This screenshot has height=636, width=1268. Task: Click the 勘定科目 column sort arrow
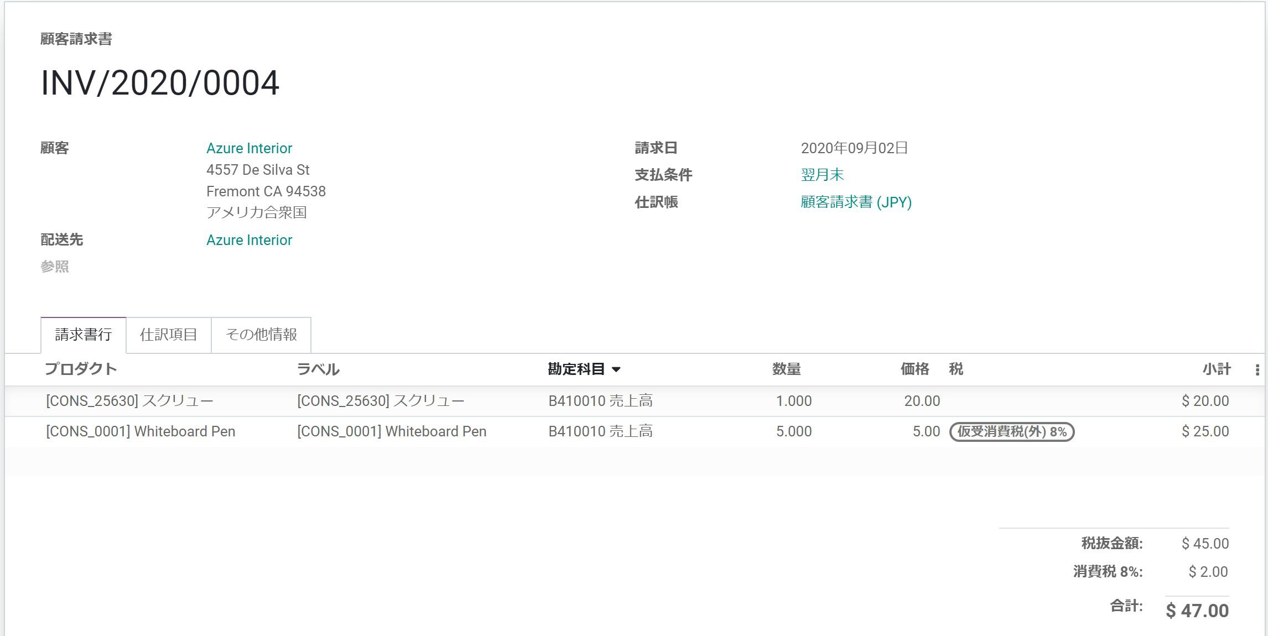click(x=616, y=369)
